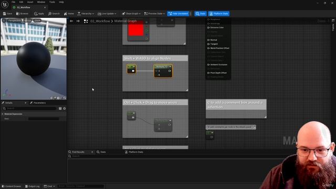This screenshot has height=189, width=336.
Task: Toggle Hide Unrelated nodes
Action: 178,14
